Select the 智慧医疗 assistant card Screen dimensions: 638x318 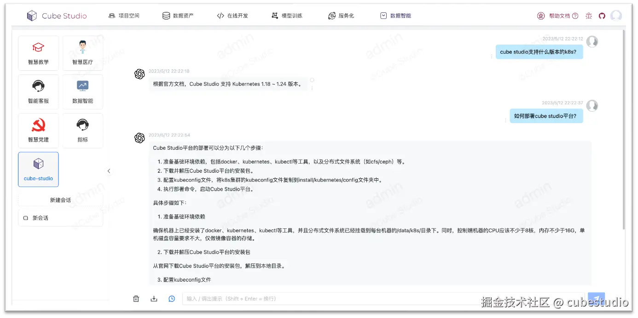(x=83, y=53)
